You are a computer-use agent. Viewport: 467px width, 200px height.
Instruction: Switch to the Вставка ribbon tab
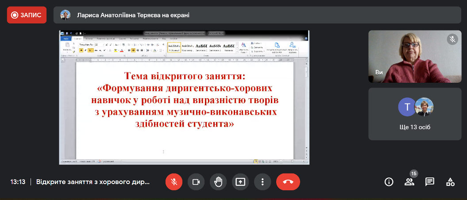click(x=90, y=38)
